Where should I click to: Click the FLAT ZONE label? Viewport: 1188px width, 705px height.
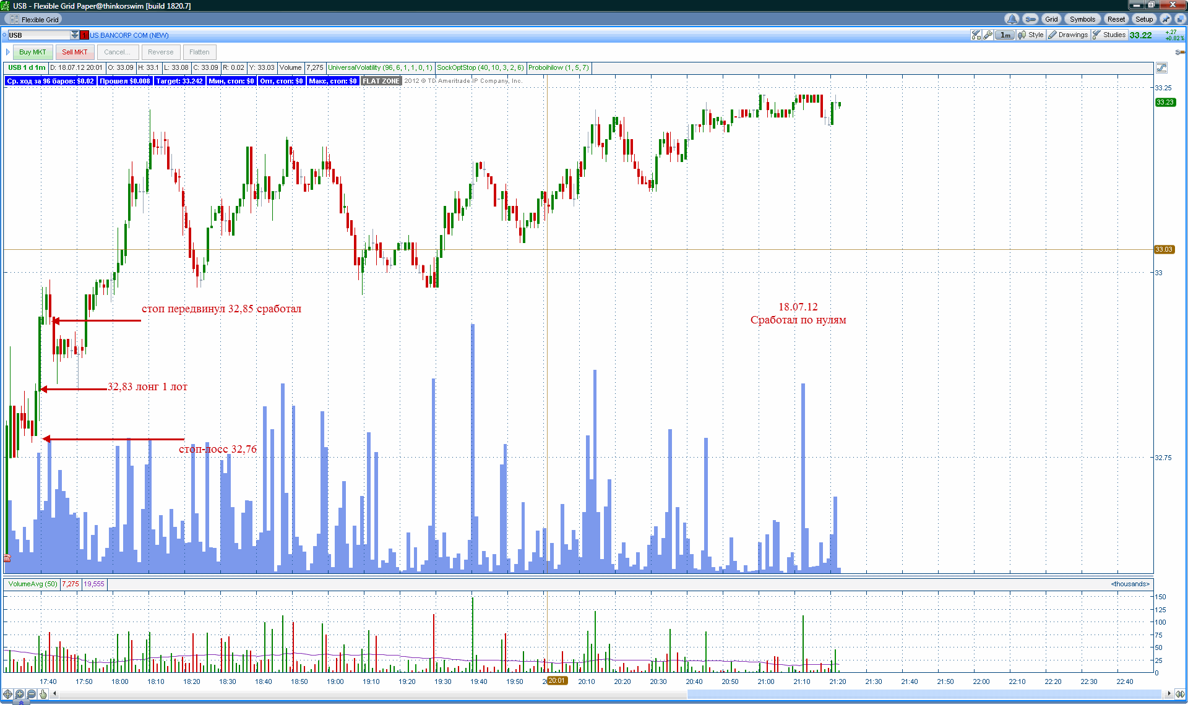[x=381, y=81]
